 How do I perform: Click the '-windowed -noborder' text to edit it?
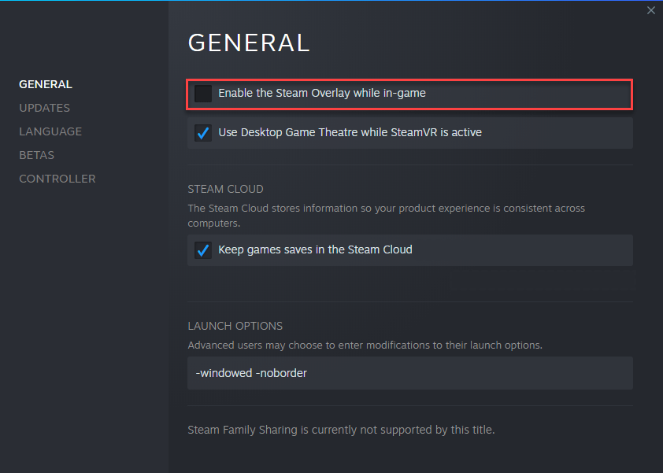point(250,372)
